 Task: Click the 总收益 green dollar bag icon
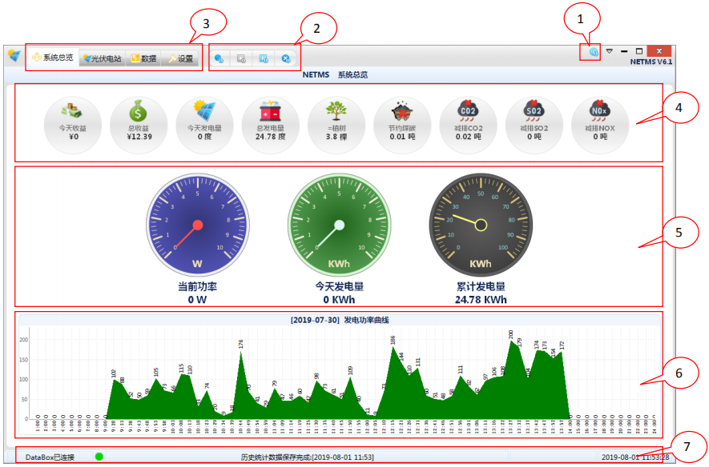139,110
